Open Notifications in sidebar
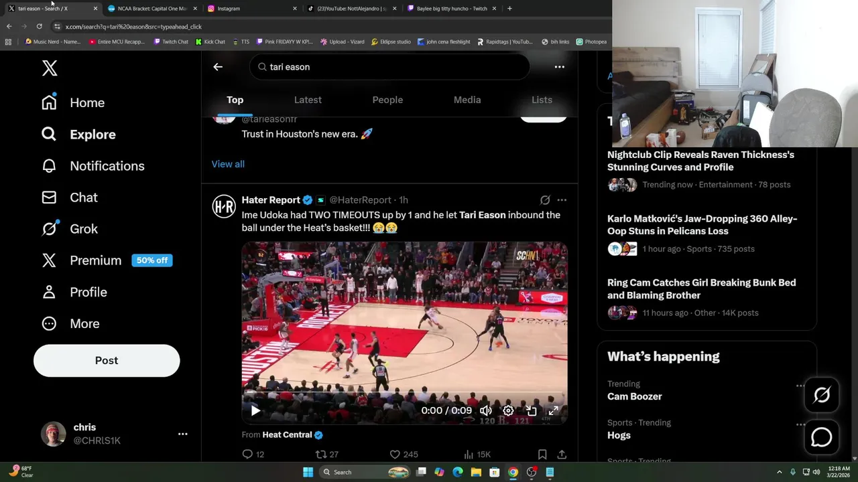 coord(93,166)
